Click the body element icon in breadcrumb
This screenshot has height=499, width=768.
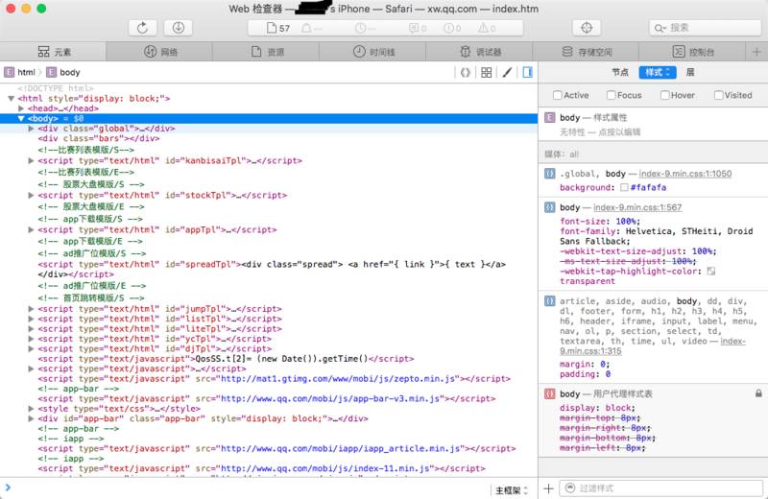click(52, 73)
